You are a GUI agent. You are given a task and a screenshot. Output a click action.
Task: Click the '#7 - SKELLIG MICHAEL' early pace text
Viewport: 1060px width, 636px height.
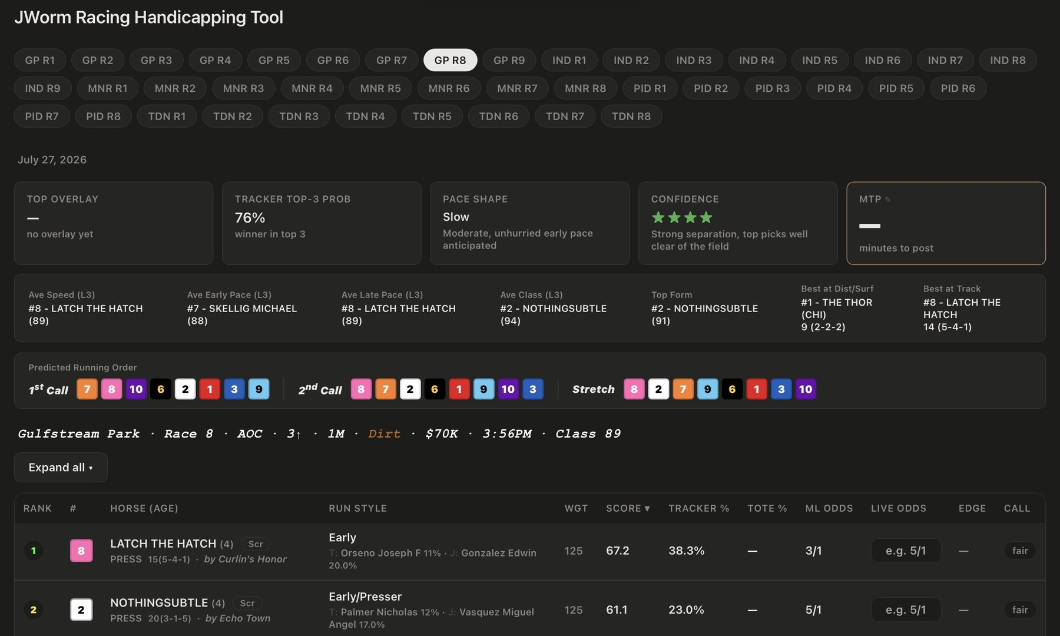click(x=242, y=309)
